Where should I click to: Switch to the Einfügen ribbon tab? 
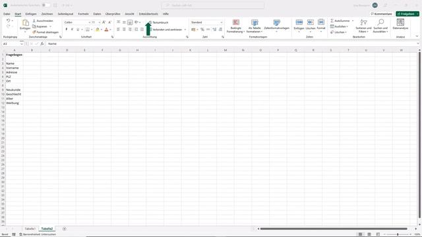(x=31, y=14)
